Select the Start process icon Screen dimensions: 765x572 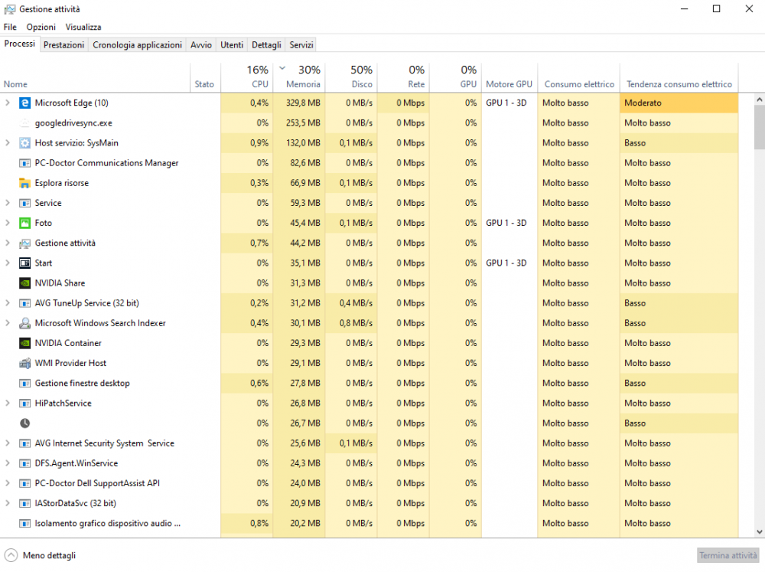click(24, 263)
